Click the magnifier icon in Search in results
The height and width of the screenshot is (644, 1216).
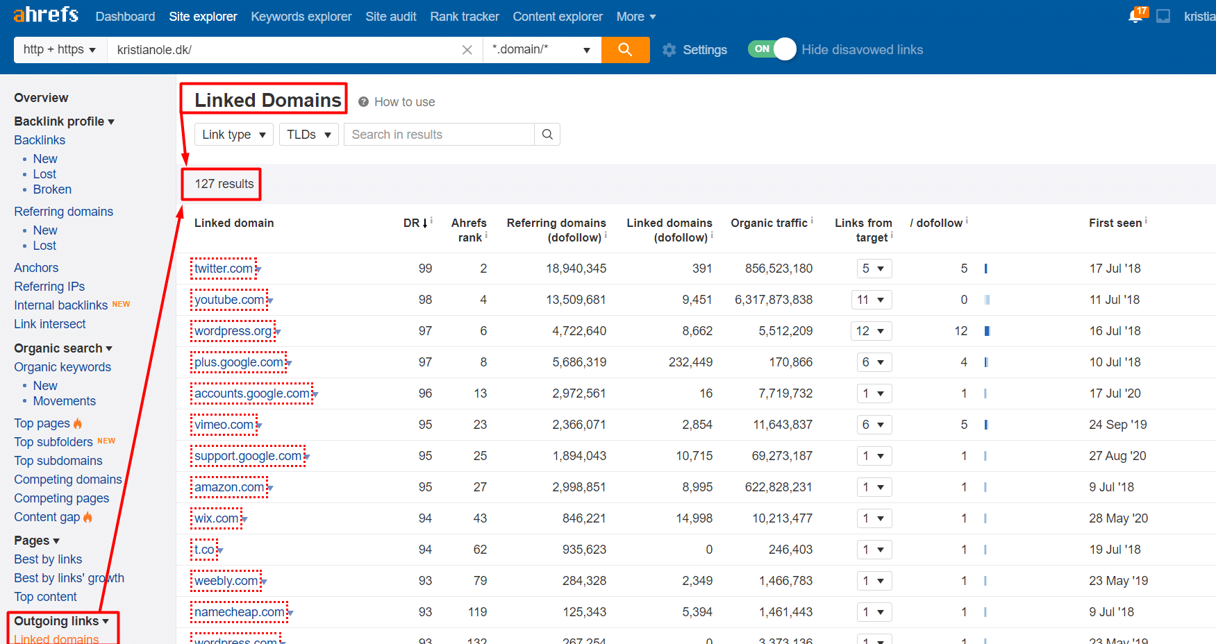click(547, 135)
